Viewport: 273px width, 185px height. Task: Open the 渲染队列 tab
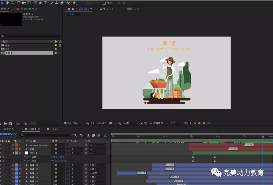point(9,129)
